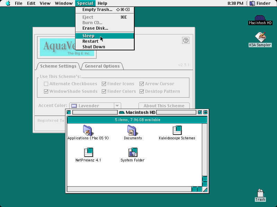Viewport: 277px width, 207px height.
Task: Switch to the Scheme Settings tab
Action: click(58, 66)
